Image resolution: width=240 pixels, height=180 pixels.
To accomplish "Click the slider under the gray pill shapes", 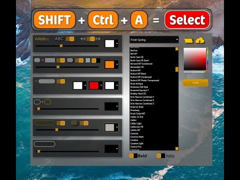I will [67, 67].
